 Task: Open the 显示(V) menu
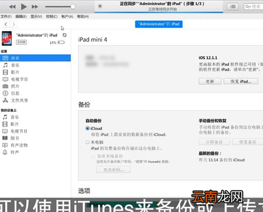36,17
